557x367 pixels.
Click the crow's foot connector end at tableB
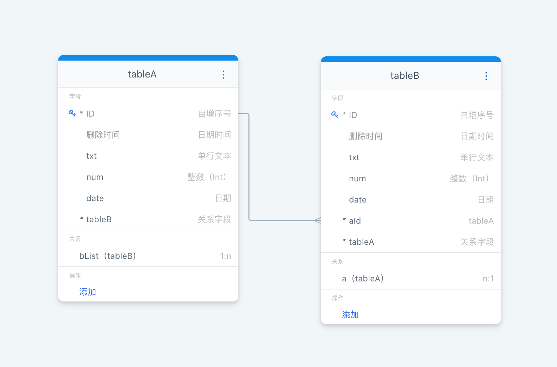click(x=317, y=220)
